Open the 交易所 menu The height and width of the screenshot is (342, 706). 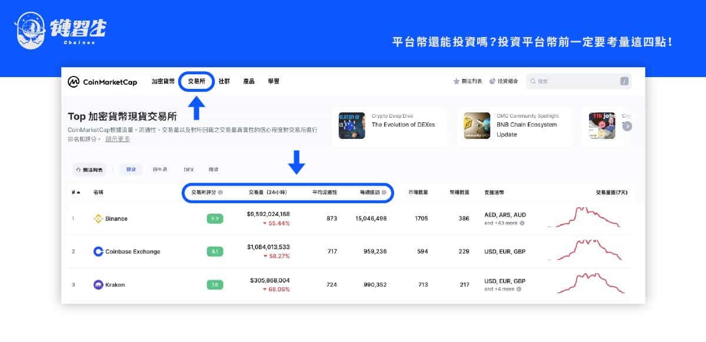coord(197,81)
